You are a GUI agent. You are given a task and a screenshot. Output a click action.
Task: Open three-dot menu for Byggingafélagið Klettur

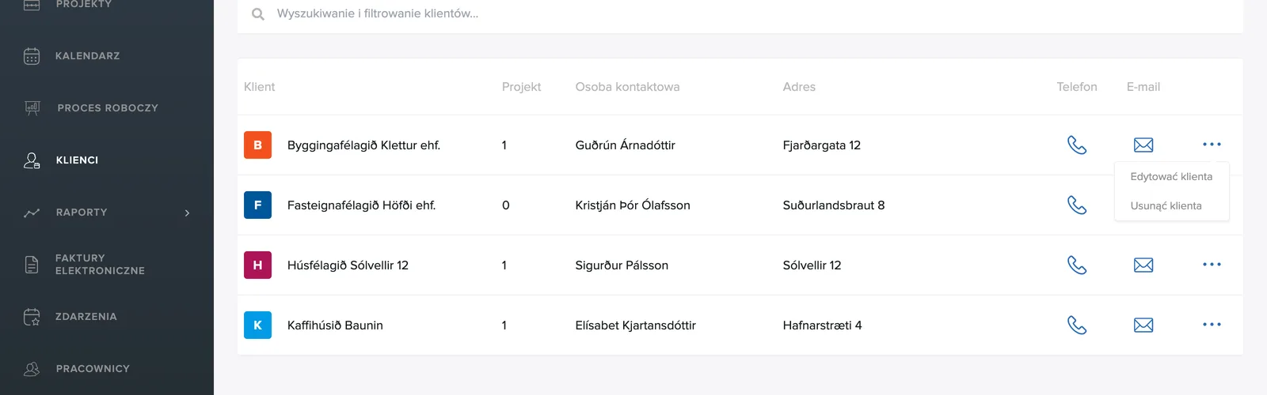[x=1212, y=145]
